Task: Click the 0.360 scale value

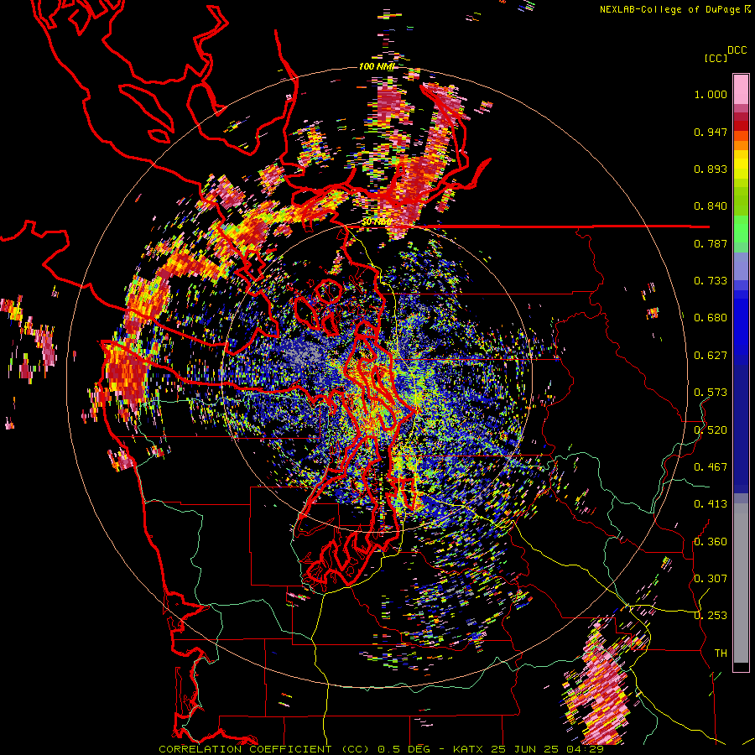Action: pos(711,542)
